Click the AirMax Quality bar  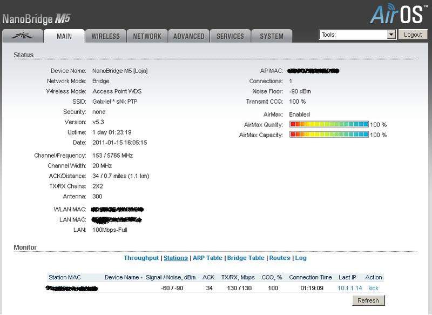pyautogui.click(x=329, y=124)
